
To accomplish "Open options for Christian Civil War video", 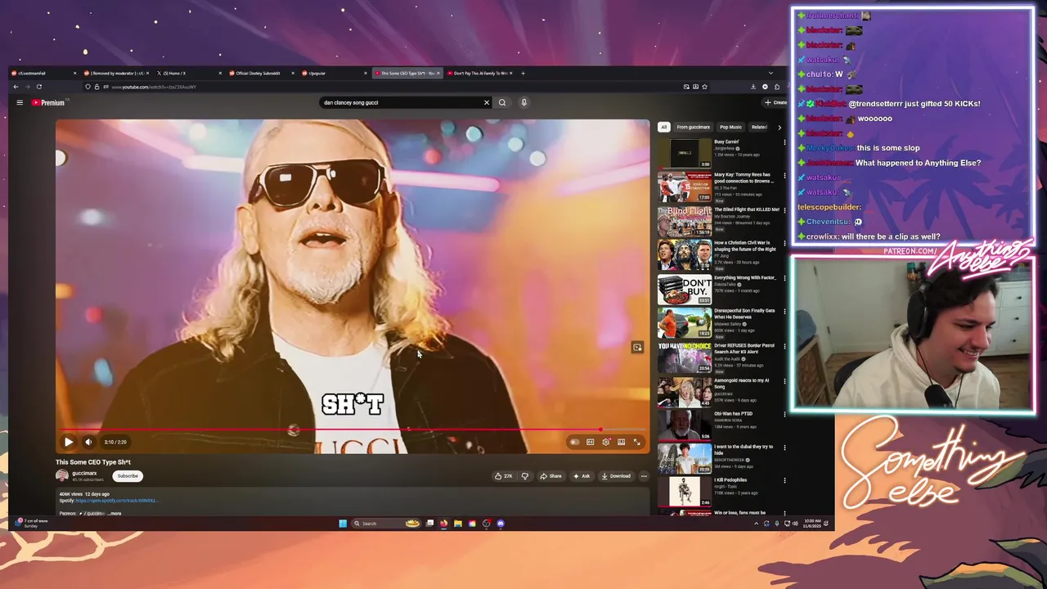I will (x=784, y=244).
